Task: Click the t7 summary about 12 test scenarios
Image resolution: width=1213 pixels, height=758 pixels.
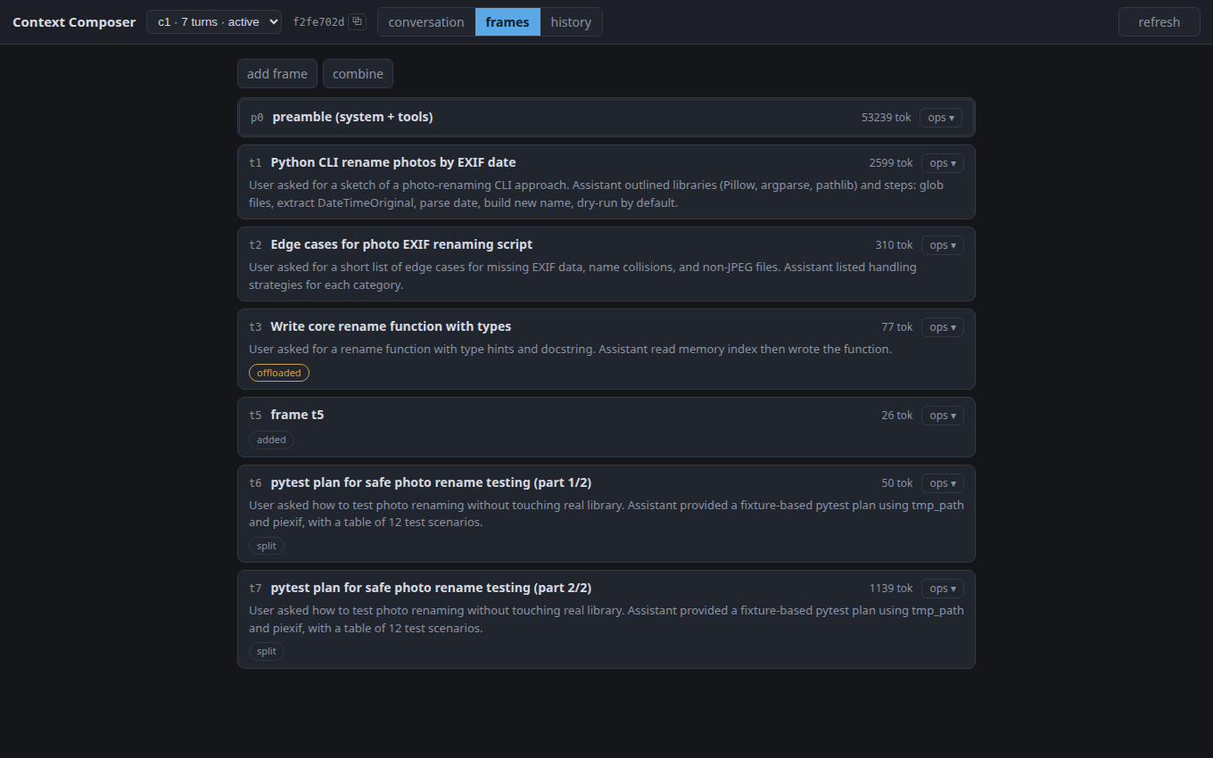Action: [x=606, y=619]
